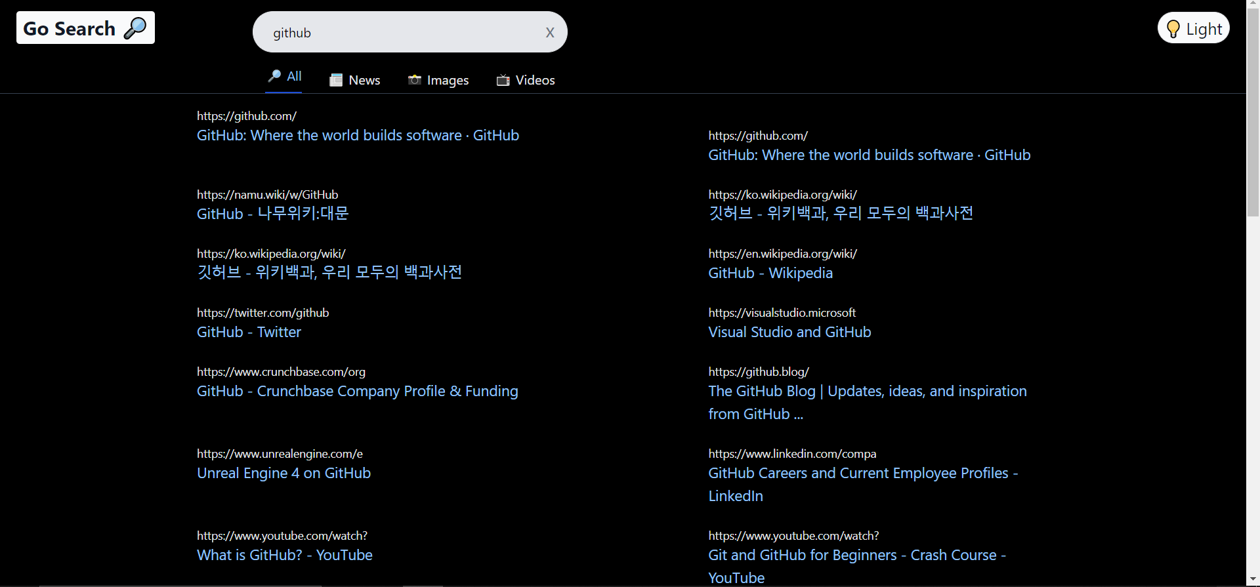Viewport: 1260px width, 587px height.
Task: Click URL text https://www.crunchbase.com/org
Action: (281, 372)
